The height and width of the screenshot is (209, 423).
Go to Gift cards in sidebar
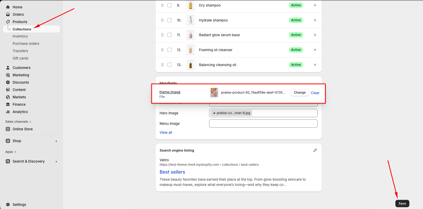[x=20, y=58]
